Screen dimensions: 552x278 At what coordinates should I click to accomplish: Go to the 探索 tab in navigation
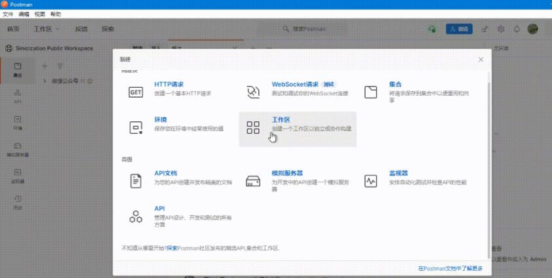(108, 30)
